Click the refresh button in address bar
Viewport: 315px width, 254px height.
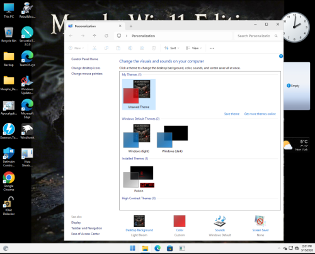(x=106, y=36)
